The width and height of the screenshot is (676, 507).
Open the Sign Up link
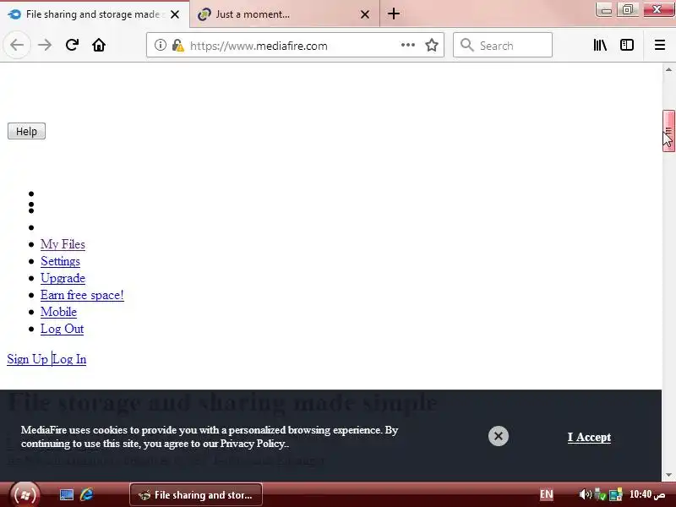(x=28, y=359)
